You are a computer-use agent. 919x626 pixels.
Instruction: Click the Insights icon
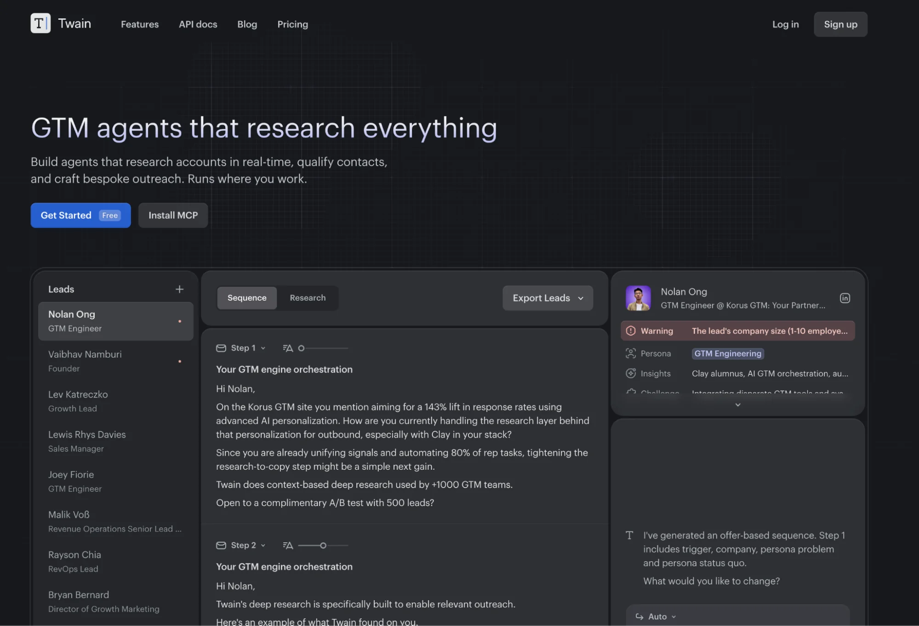tap(631, 373)
